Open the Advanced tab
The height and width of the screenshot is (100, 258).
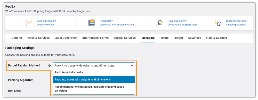coord(195,38)
